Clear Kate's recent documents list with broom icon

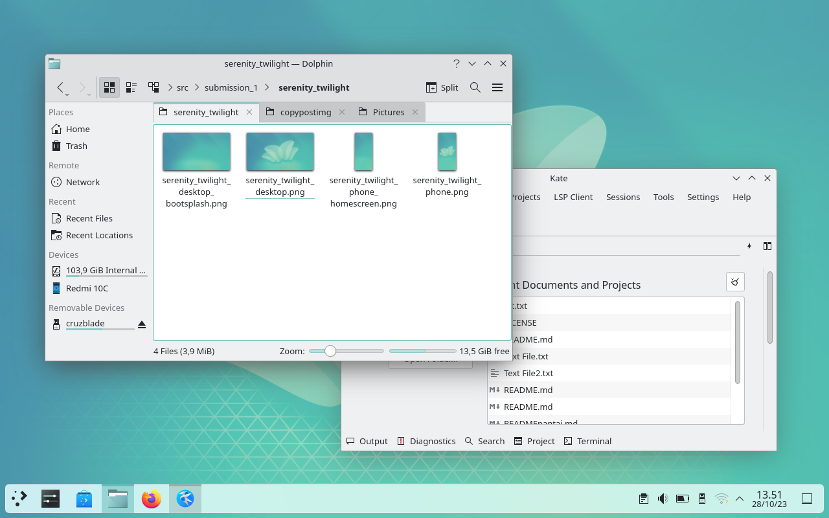pyautogui.click(x=734, y=281)
